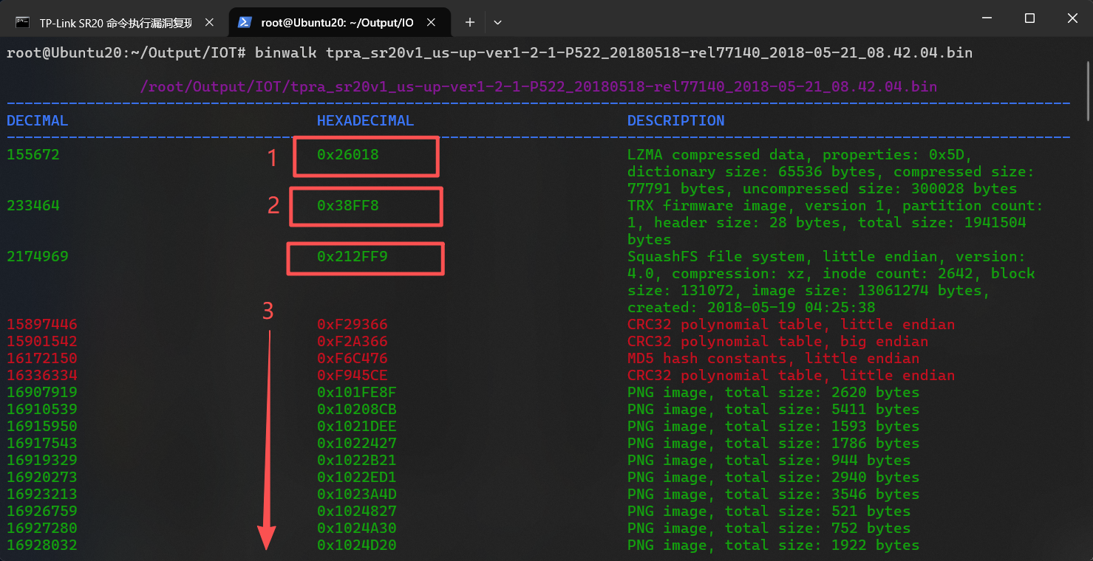Select decimal offset 16910539
Screen dimensions: 1093x561
point(42,409)
